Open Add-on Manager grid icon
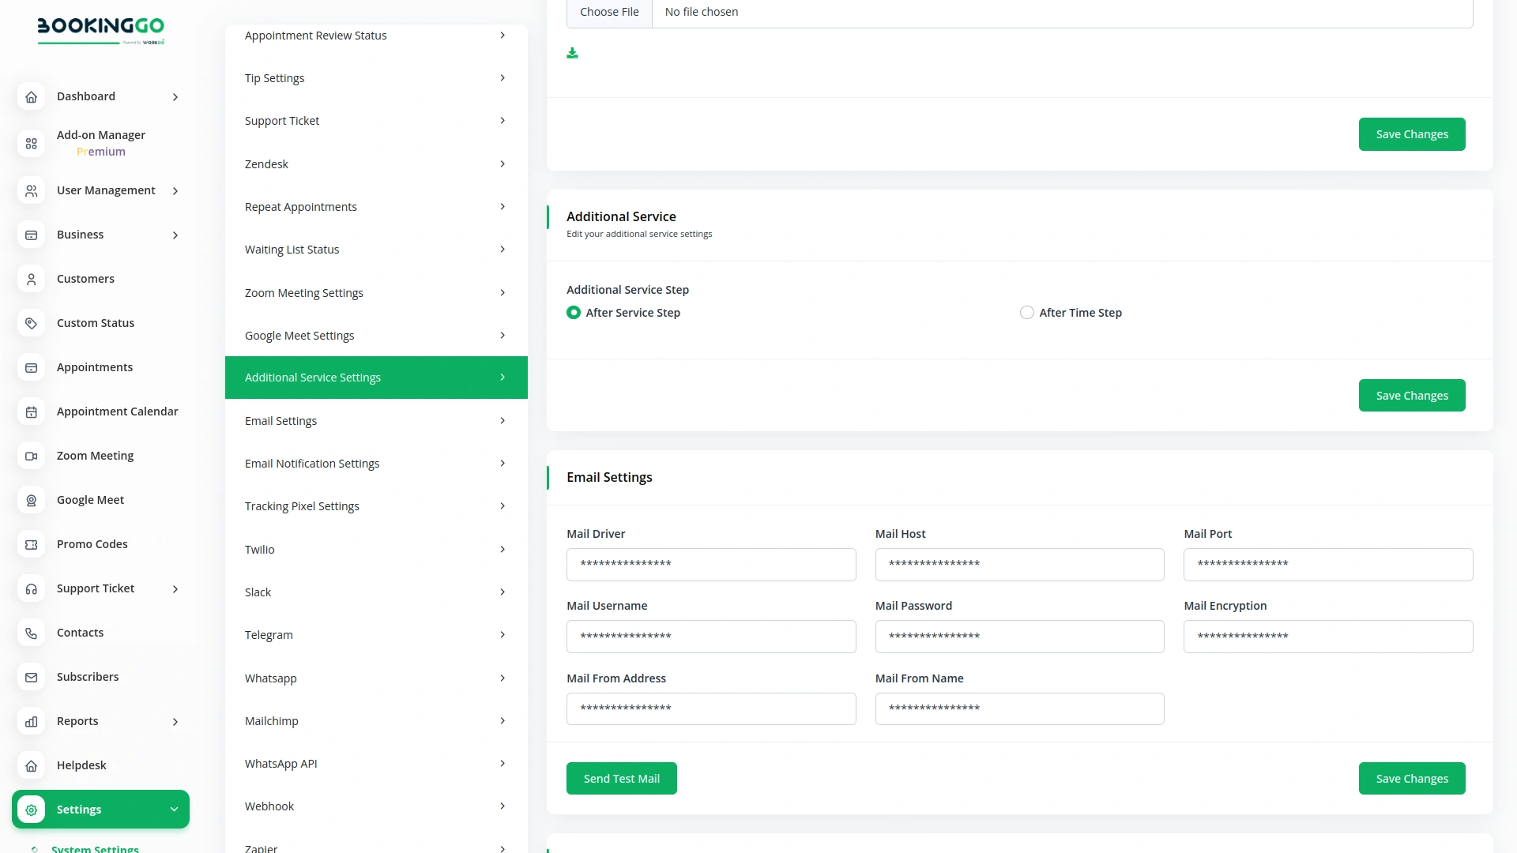Image resolution: width=1517 pixels, height=853 pixels. (x=31, y=144)
